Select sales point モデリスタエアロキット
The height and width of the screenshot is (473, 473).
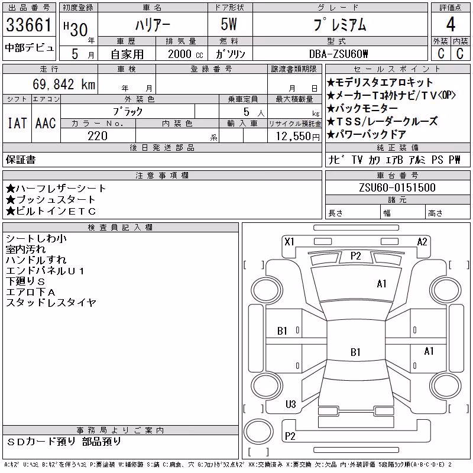pyautogui.click(x=380, y=82)
